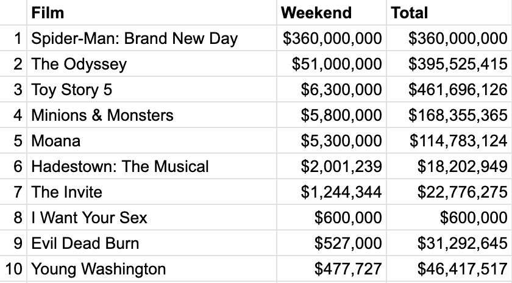Select the Minions & Monsters cell
The height and width of the screenshot is (283, 512).
point(152,115)
